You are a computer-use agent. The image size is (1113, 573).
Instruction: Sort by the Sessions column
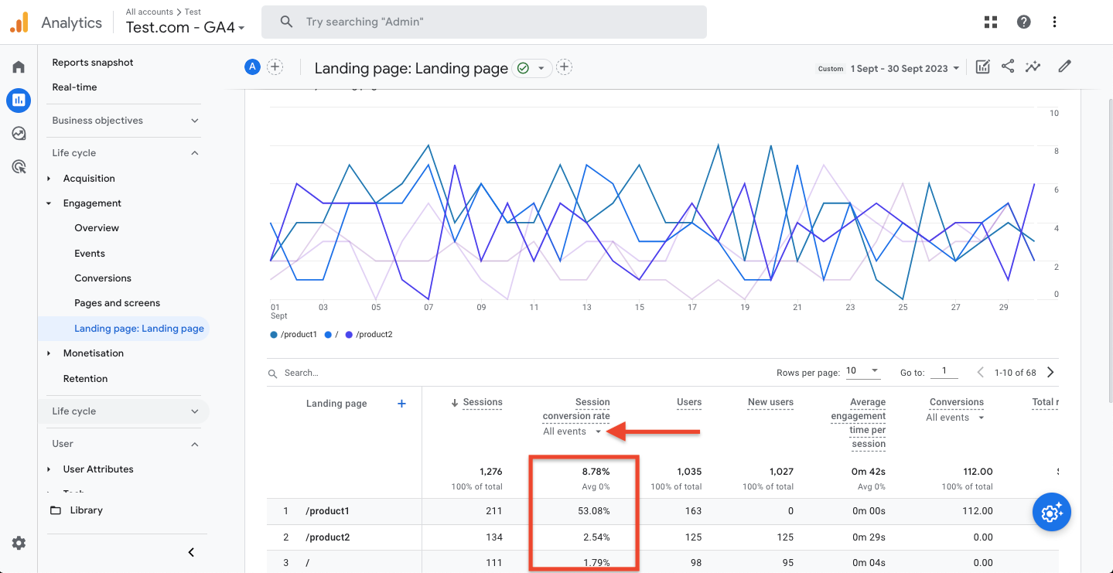click(481, 402)
